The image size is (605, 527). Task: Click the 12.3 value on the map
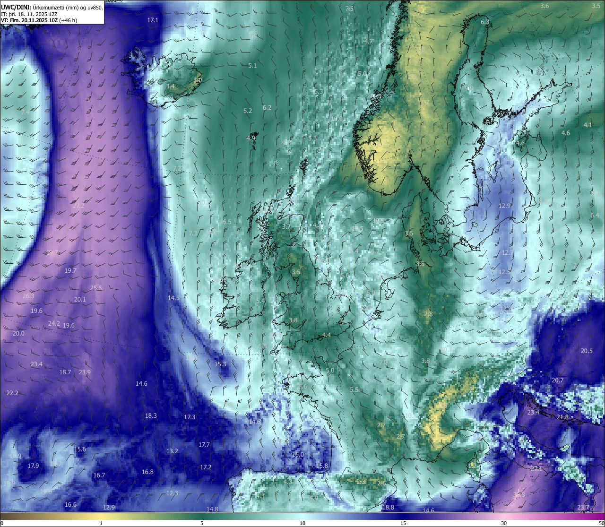pyautogui.click(x=172, y=493)
